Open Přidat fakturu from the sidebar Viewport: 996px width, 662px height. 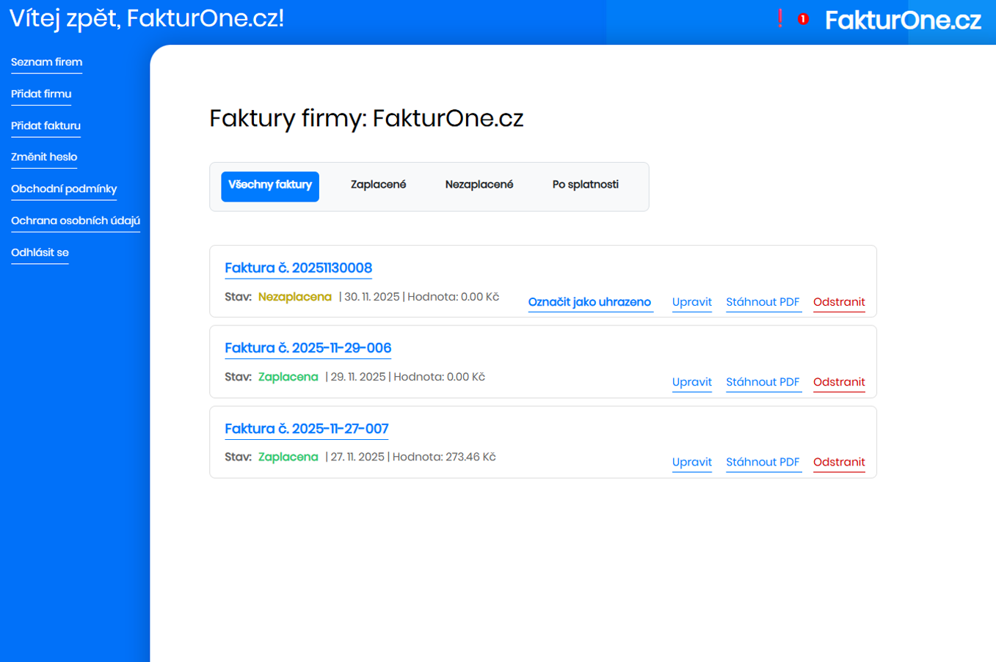pos(46,125)
